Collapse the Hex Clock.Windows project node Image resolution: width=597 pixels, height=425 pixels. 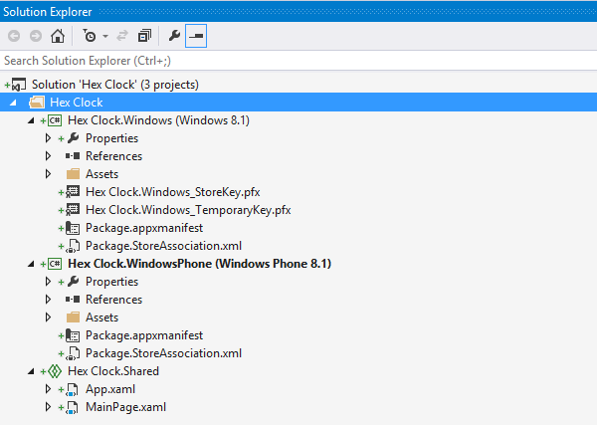click(x=31, y=120)
